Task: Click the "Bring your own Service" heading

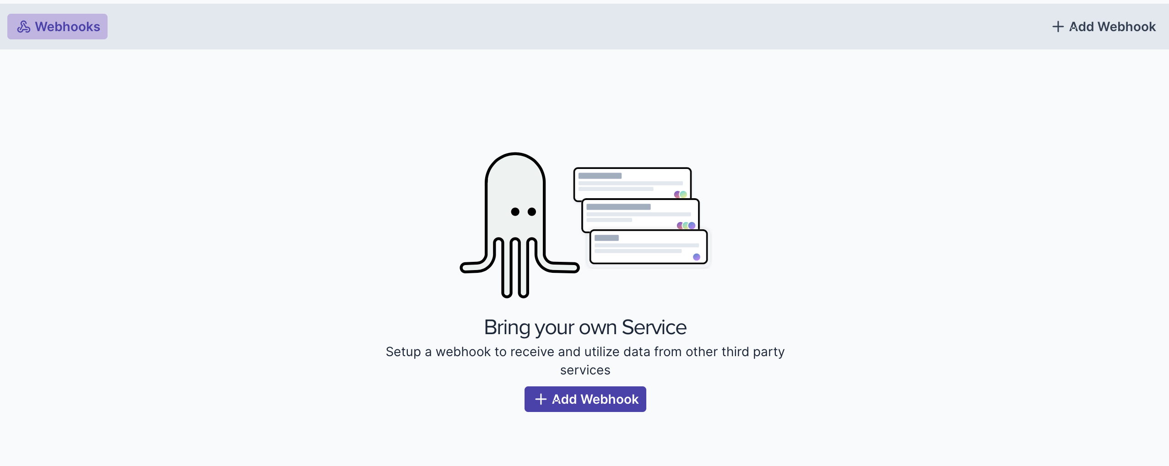Action: tap(585, 327)
